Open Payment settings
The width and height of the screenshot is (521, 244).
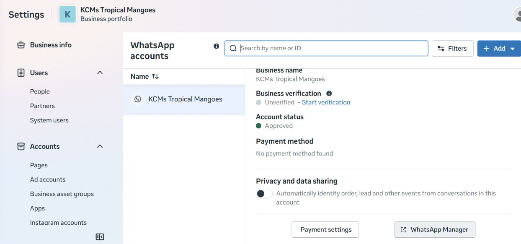325,230
